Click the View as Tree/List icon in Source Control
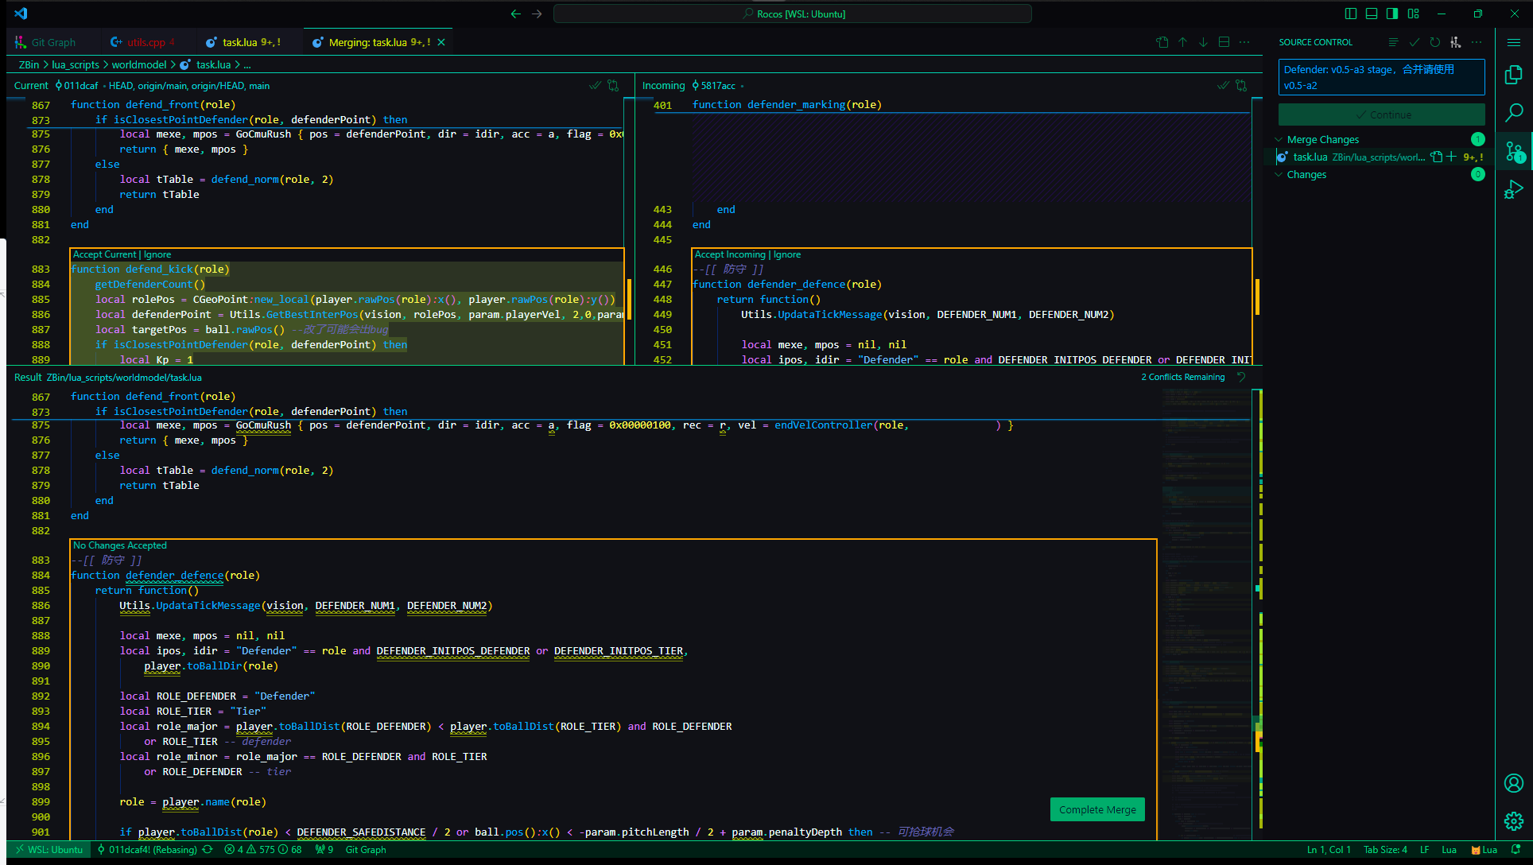The image size is (1533, 865). click(1393, 42)
